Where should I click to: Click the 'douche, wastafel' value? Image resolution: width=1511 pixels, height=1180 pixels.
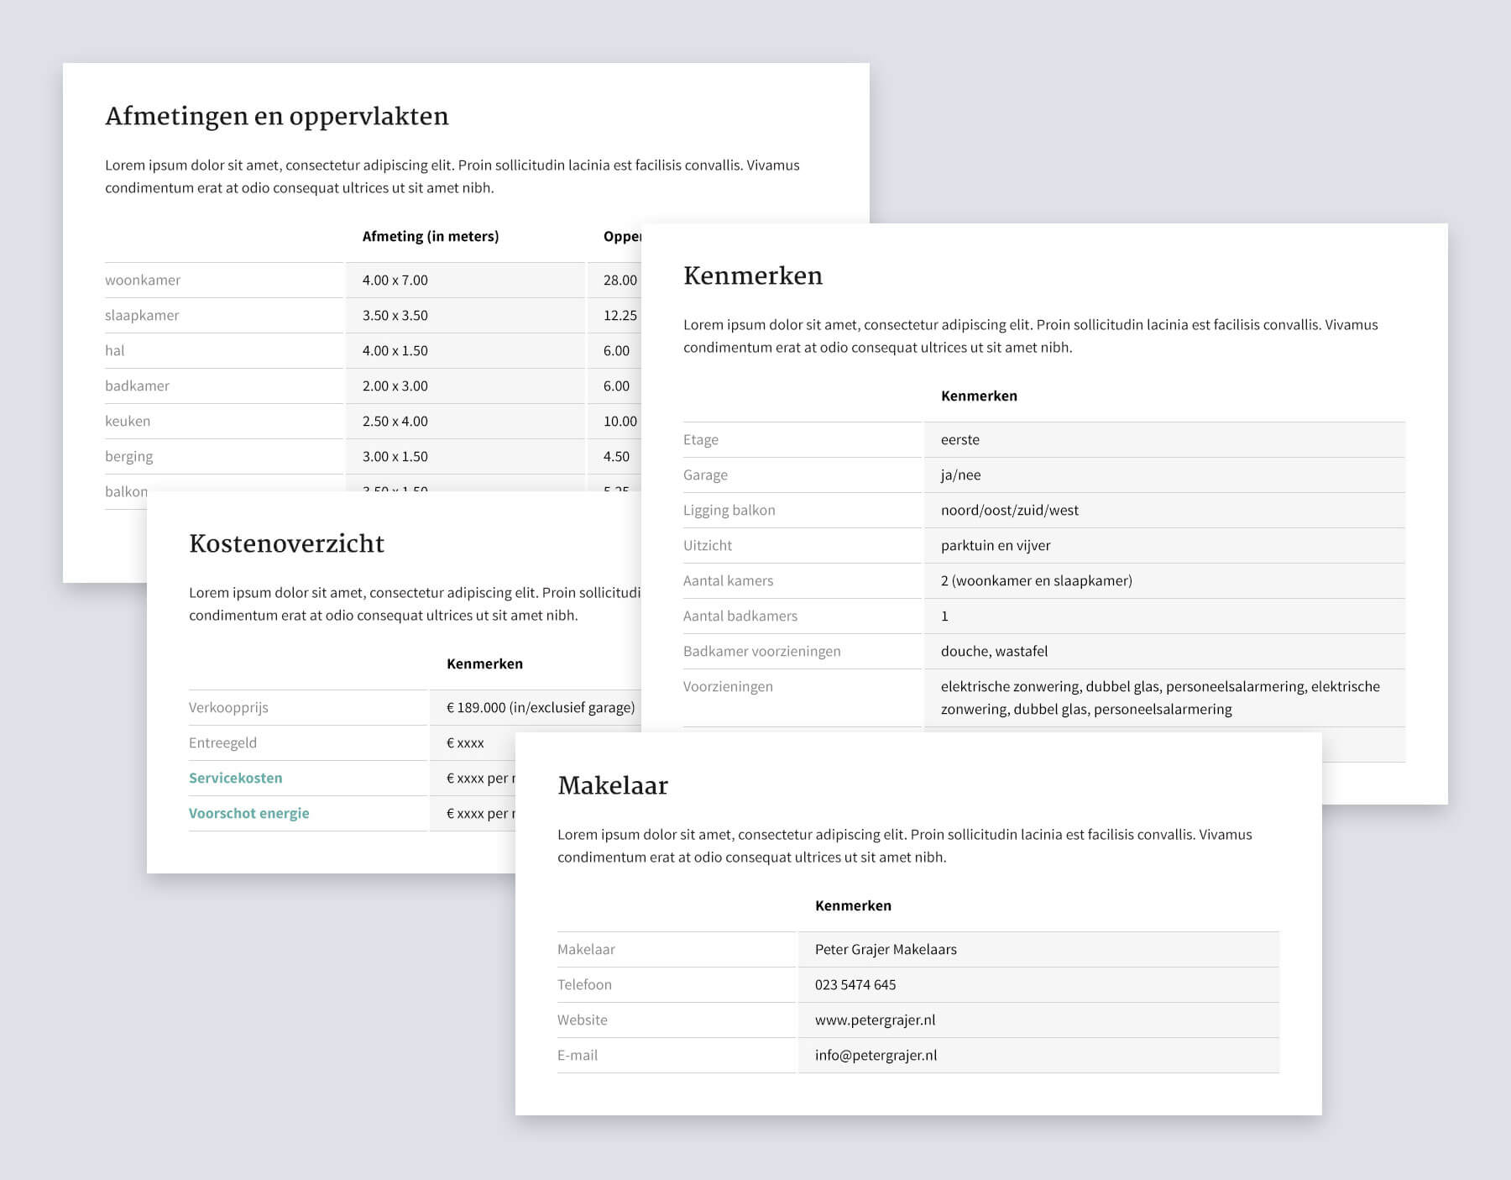point(994,651)
